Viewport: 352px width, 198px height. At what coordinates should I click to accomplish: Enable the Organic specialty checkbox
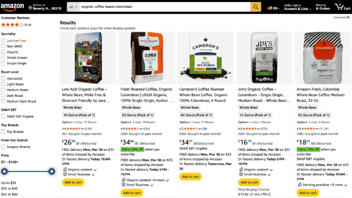3,52
